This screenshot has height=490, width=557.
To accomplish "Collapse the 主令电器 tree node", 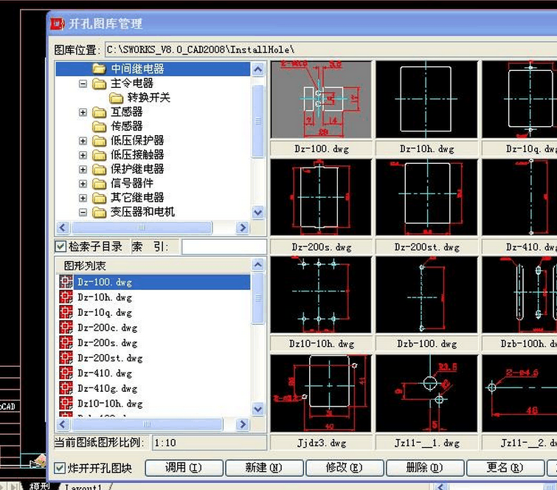I will tap(83, 84).
